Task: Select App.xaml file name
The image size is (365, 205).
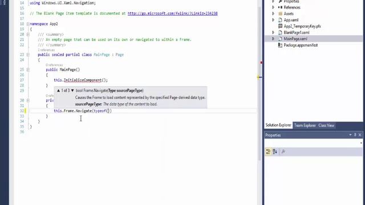Action: click(x=291, y=20)
